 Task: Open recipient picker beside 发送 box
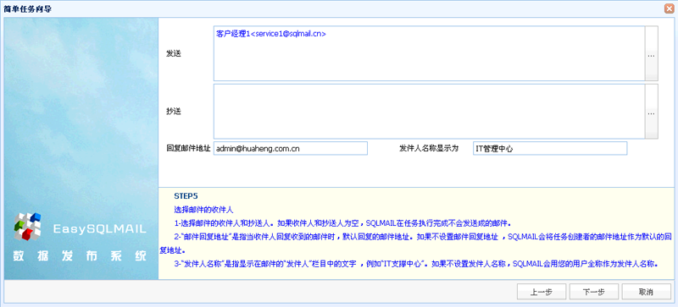[x=651, y=53]
